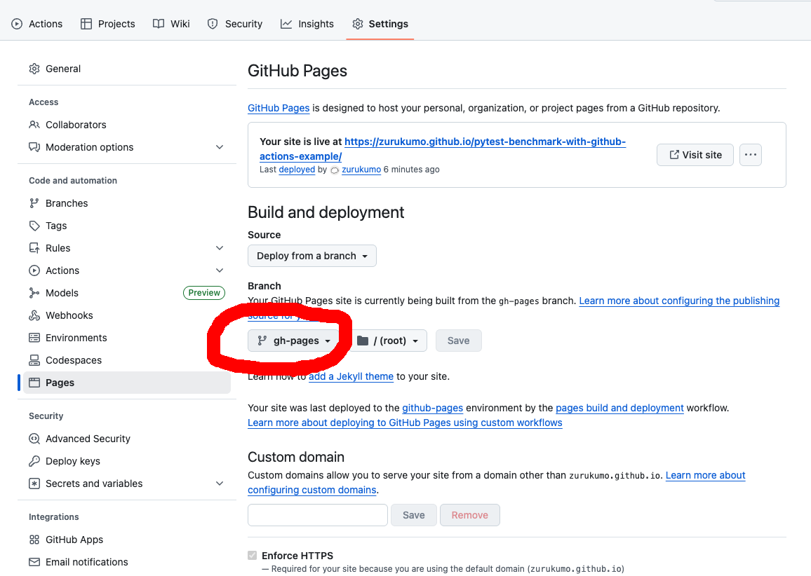The width and height of the screenshot is (811, 576).
Task: Click the folder icon beside / (root)
Action: point(363,341)
